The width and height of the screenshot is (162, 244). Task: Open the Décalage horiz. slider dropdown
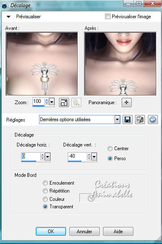pos(47,156)
